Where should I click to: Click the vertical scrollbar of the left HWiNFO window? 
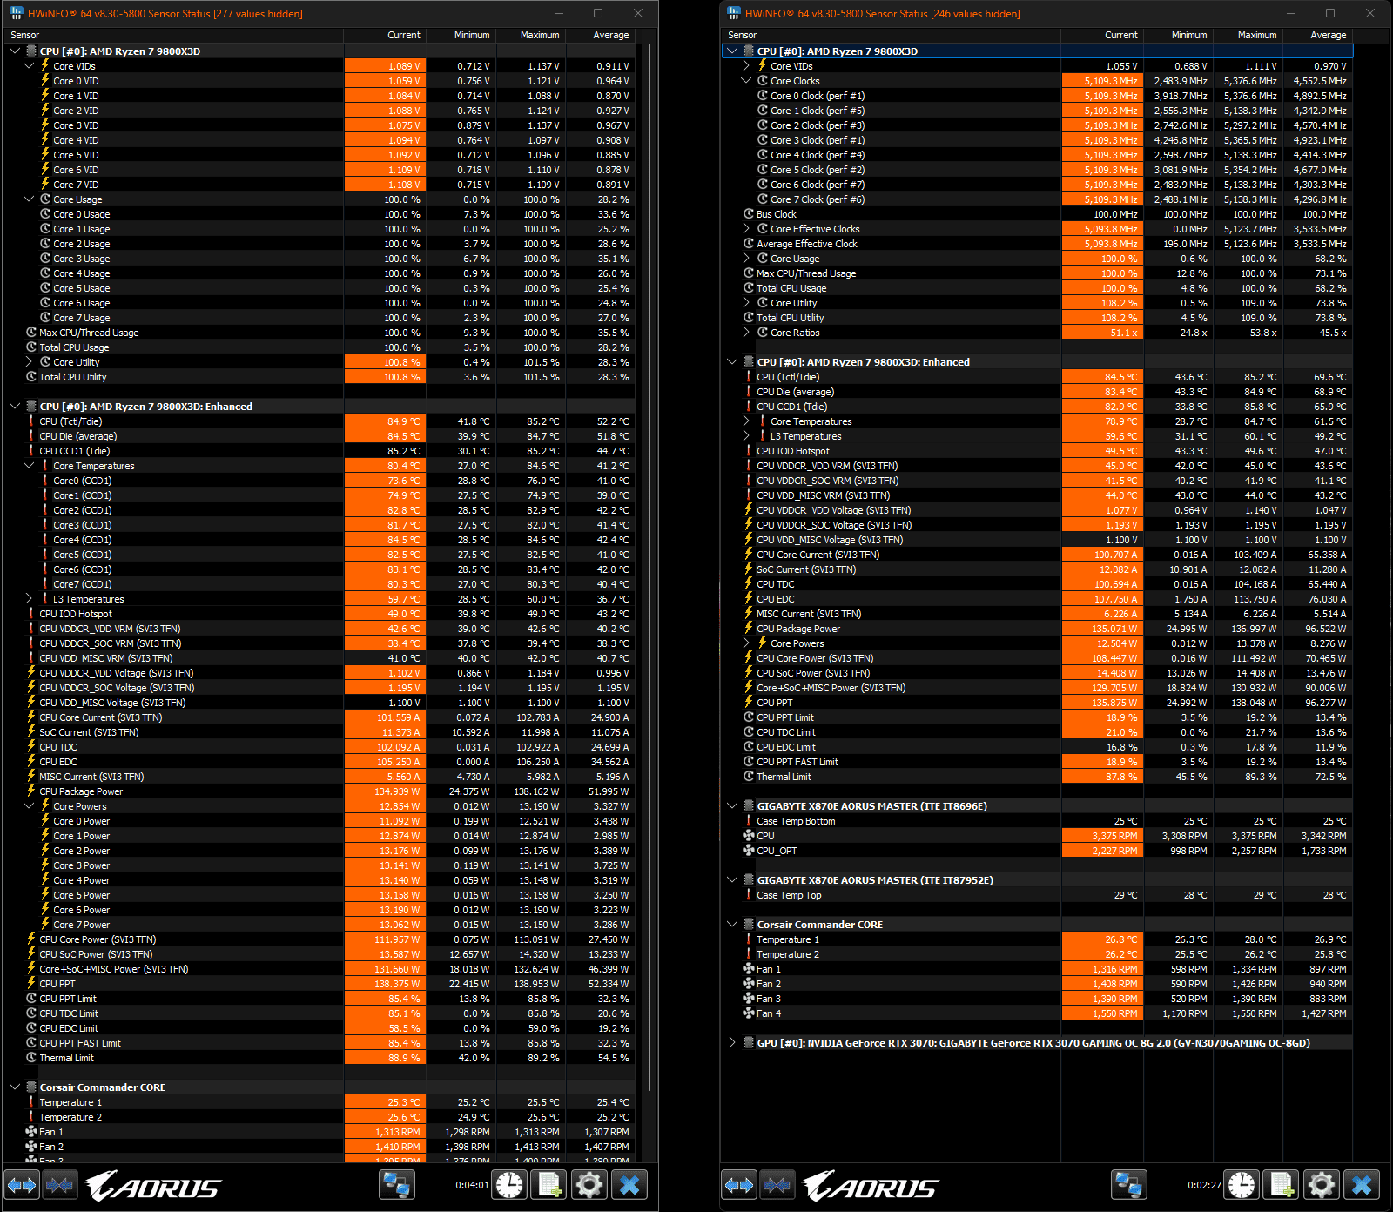(650, 566)
